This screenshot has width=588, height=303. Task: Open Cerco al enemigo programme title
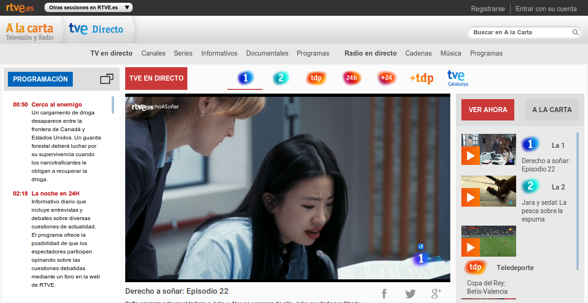click(x=57, y=104)
